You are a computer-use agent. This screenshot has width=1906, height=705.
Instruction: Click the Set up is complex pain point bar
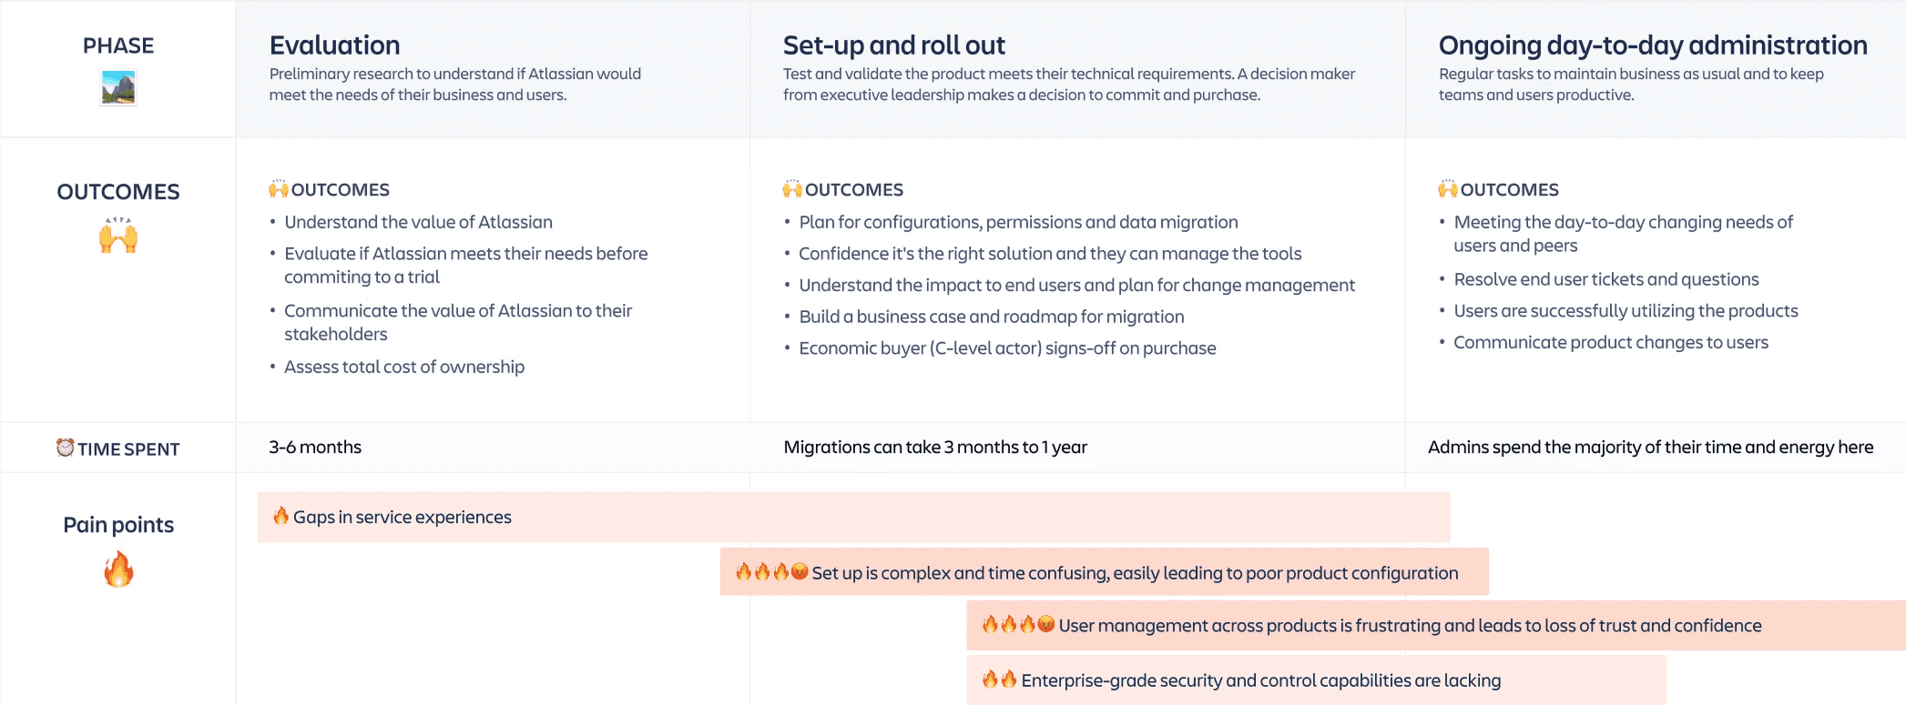pos(1105,571)
